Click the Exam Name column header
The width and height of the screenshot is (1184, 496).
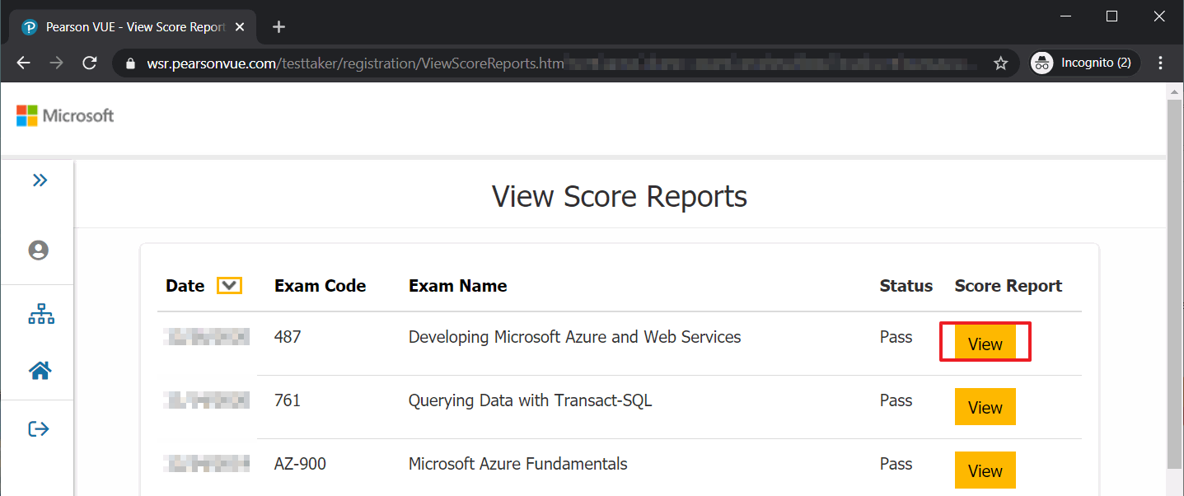pyautogui.click(x=458, y=286)
